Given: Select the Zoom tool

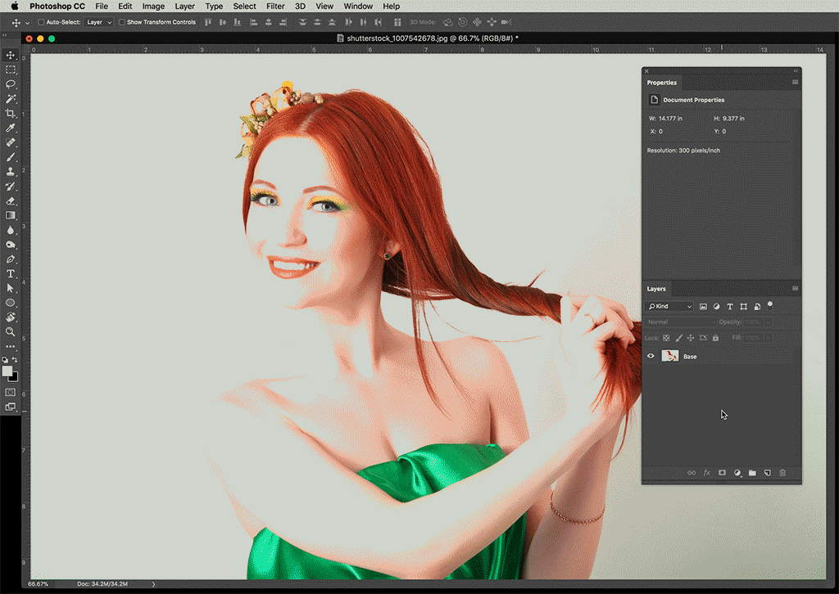Looking at the screenshot, I should [x=11, y=332].
